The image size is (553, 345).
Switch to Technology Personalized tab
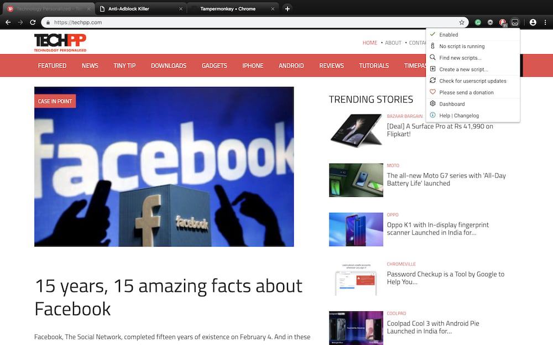pos(49,9)
